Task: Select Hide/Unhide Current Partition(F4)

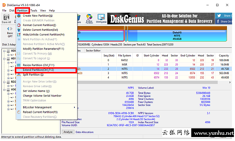Action: click(x=47, y=35)
